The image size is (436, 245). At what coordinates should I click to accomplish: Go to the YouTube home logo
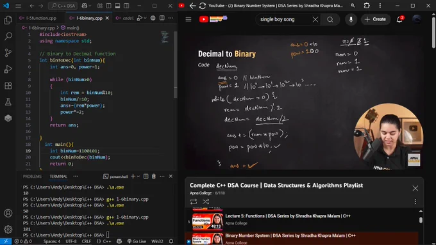pyautogui.click(x=213, y=19)
